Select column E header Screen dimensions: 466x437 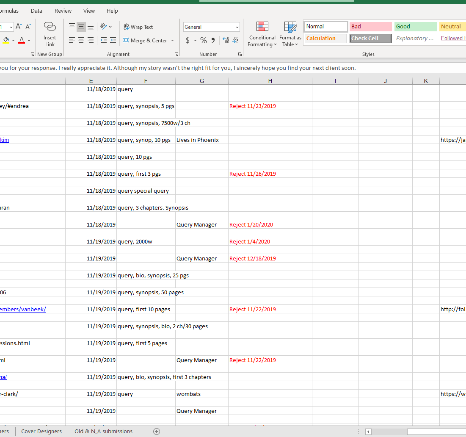[x=91, y=81]
